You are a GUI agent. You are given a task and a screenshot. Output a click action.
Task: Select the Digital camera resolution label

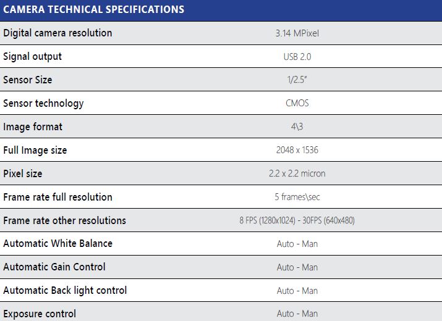click(57, 33)
